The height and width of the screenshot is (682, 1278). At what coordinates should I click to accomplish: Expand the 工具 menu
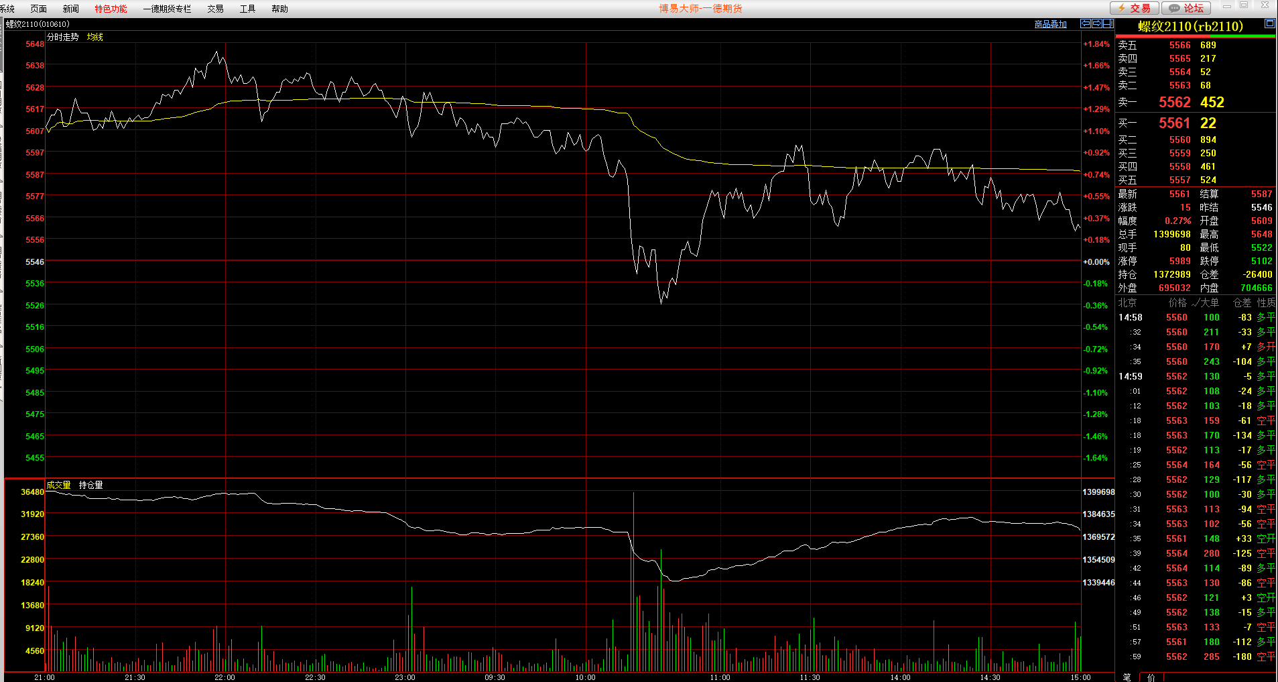pos(247,9)
